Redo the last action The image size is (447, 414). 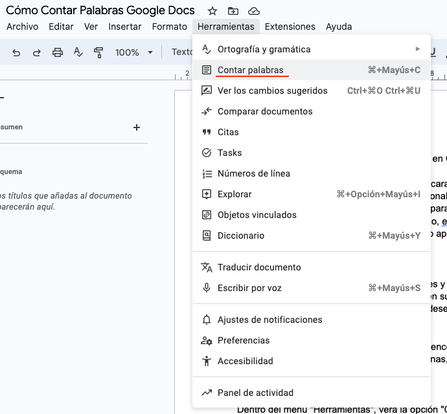click(x=37, y=52)
